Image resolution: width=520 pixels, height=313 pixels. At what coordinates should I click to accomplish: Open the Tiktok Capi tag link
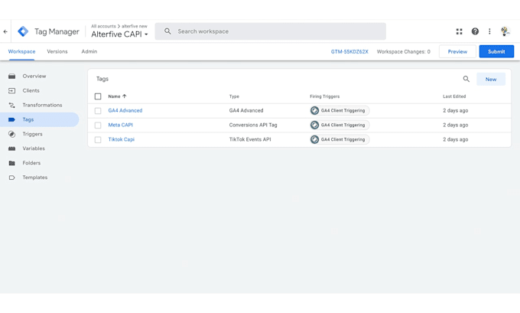pyautogui.click(x=121, y=139)
